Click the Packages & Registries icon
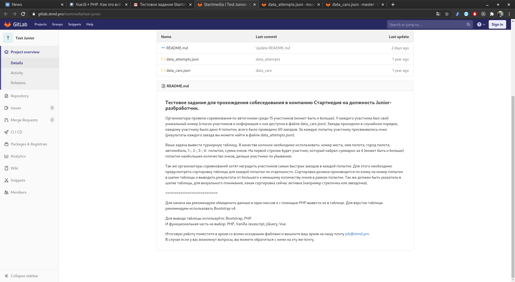The height and width of the screenshot is (282, 515). coord(6,144)
